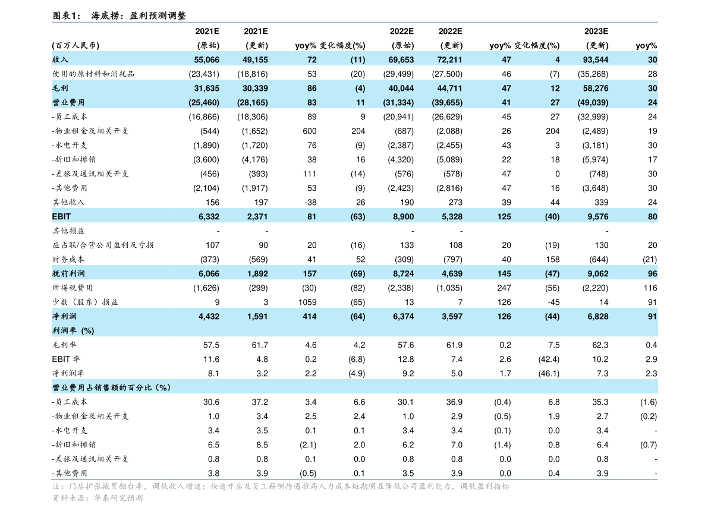Image resolution: width=708 pixels, height=514 pixels.
Task: Click the 应占联/合营公司盈利及亏损 label
Action: tap(103, 245)
